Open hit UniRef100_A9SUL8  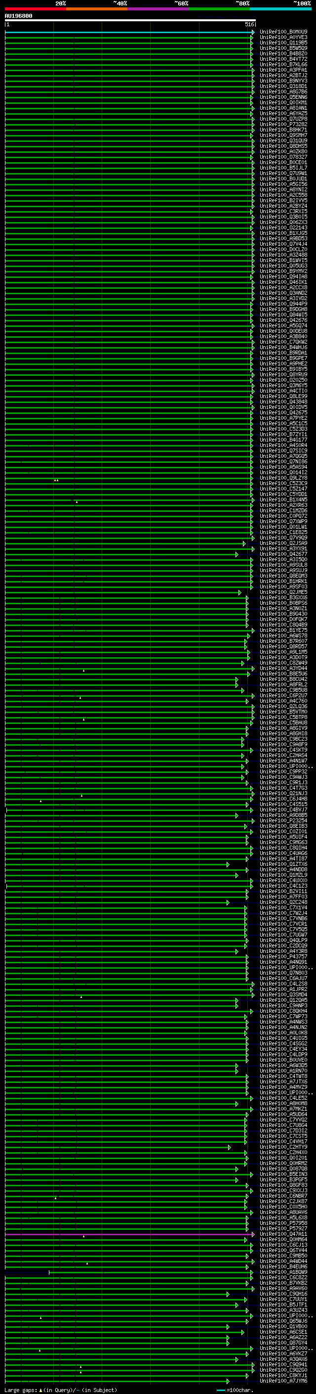click(283, 565)
